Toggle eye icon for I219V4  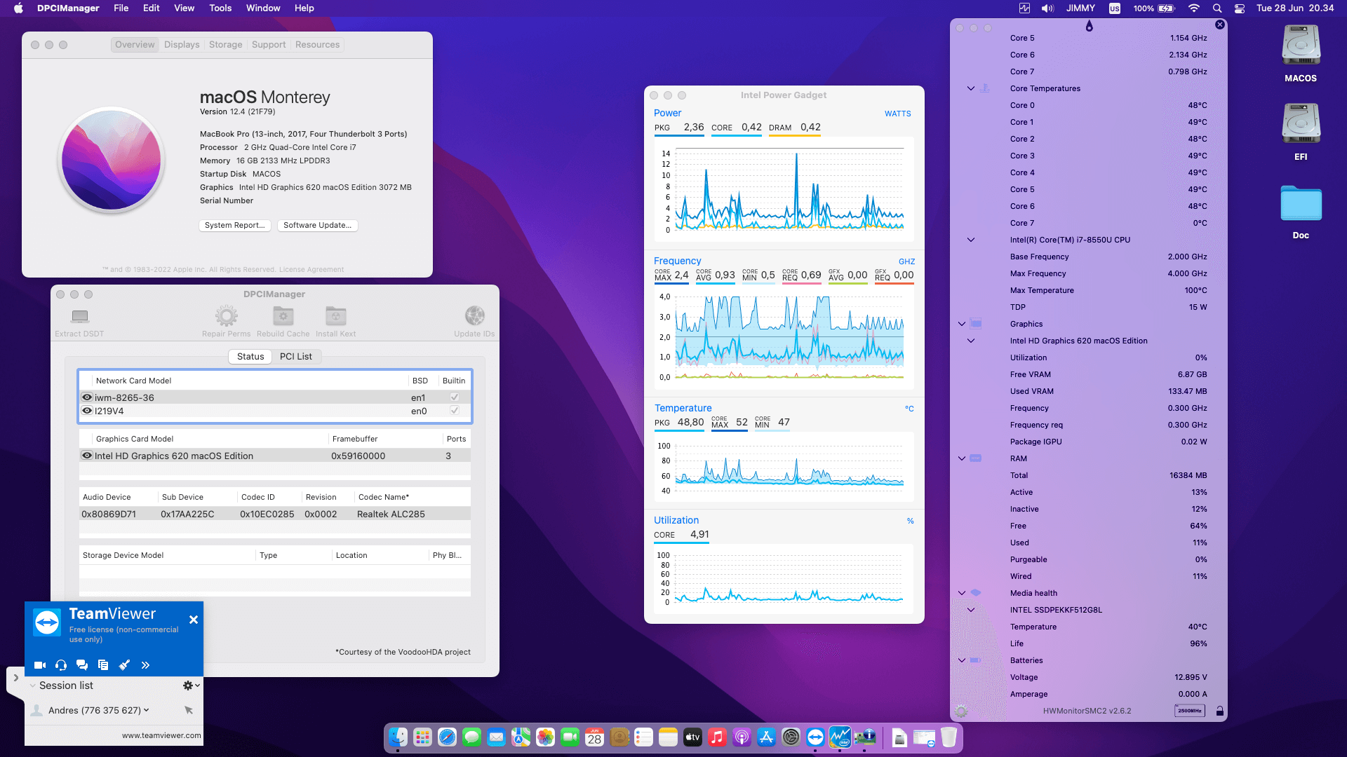point(87,411)
